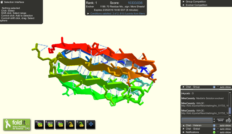Select the Wiggle Sidechains All icon (E)
Image resolution: width=232 pixels, height=134 pixels.
(x=49, y=124)
